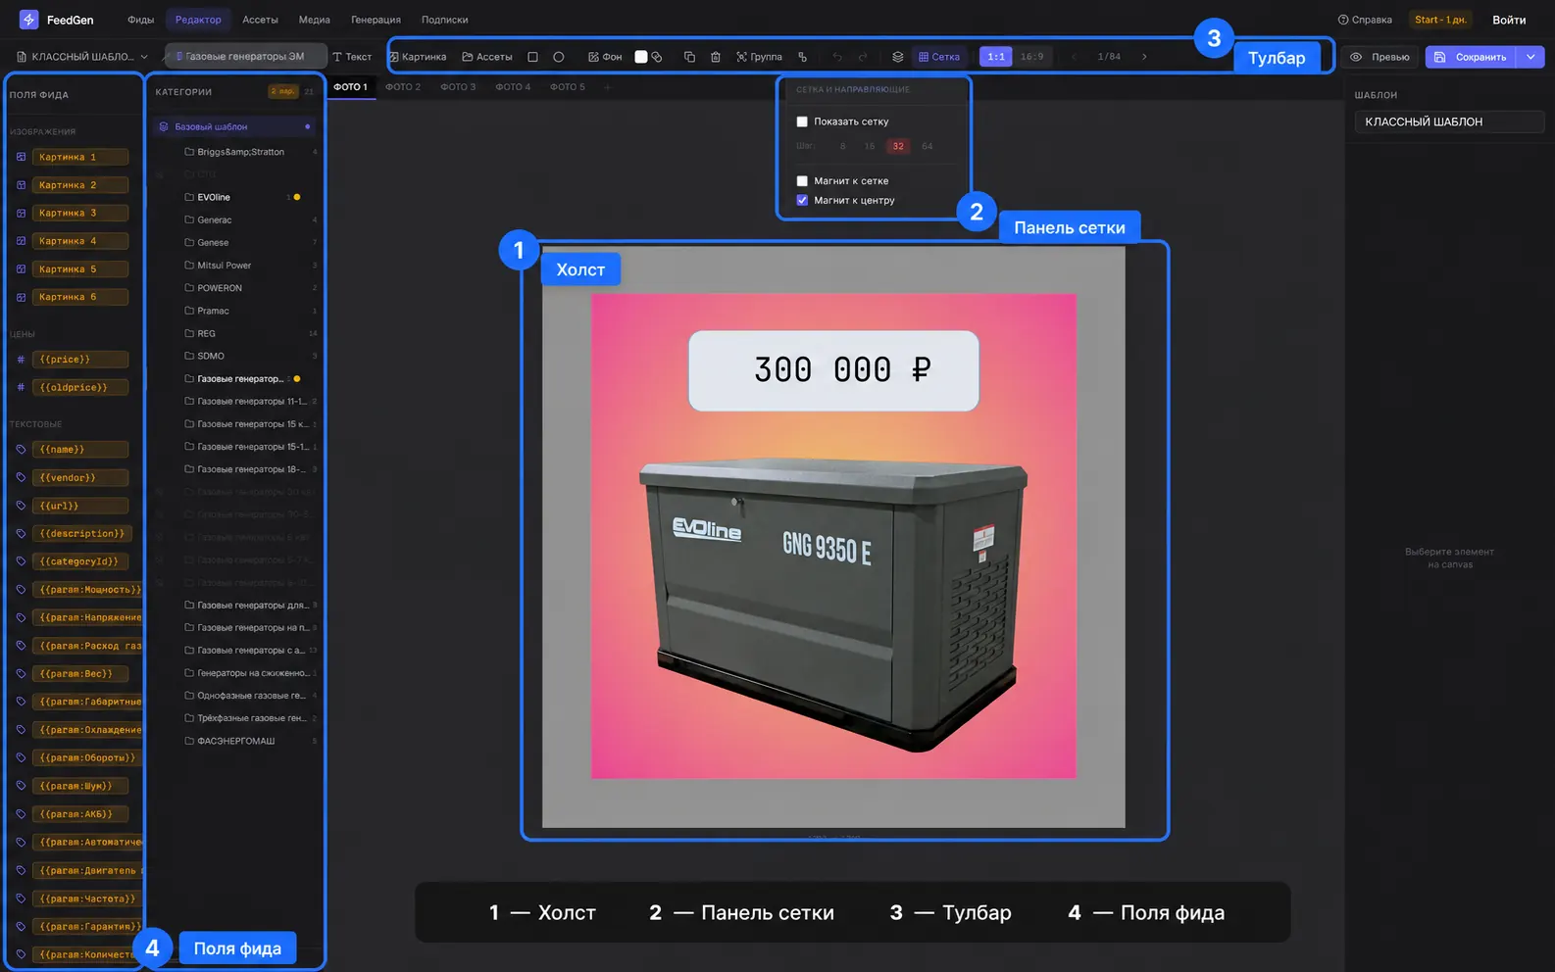
Task: Set grid step to 32
Action: [x=898, y=146]
